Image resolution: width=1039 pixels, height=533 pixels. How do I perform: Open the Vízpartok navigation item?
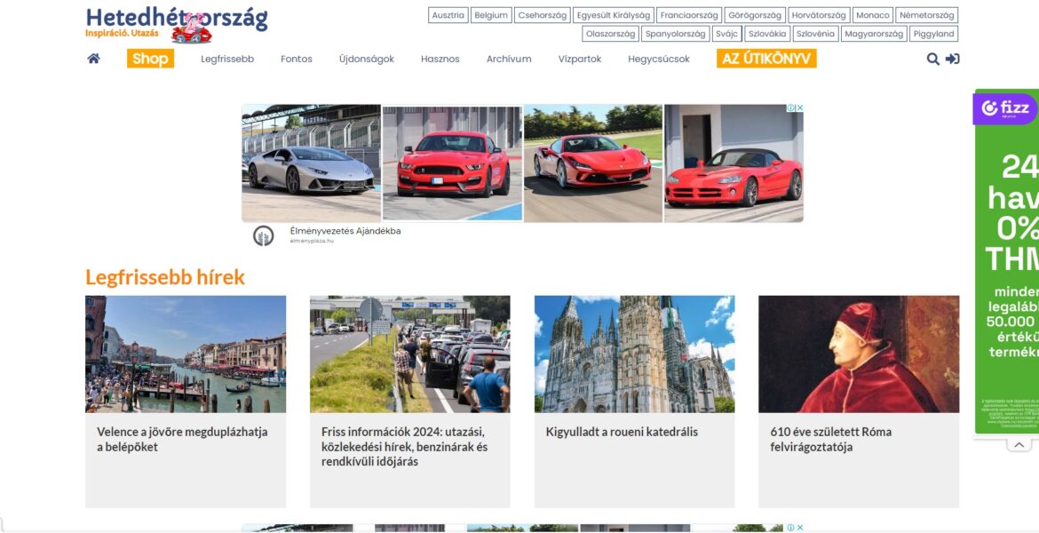pos(580,59)
